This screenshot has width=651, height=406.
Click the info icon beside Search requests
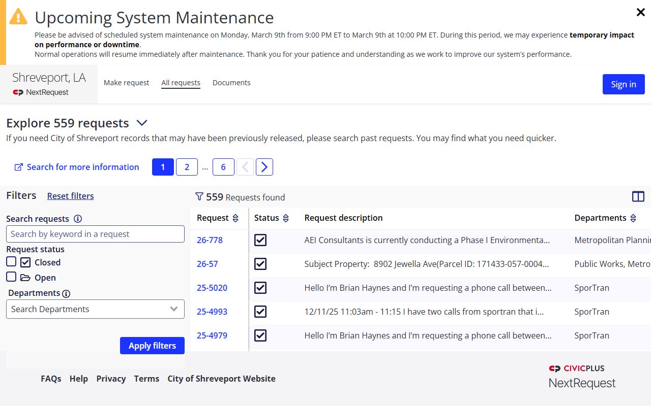(78, 219)
